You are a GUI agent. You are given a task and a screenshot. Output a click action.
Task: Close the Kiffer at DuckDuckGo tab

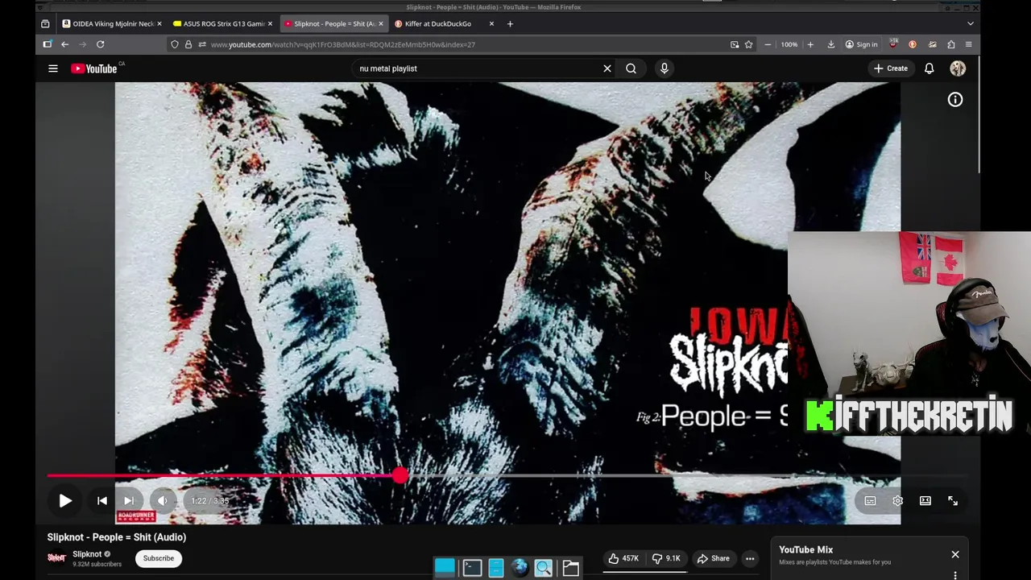coord(491,23)
